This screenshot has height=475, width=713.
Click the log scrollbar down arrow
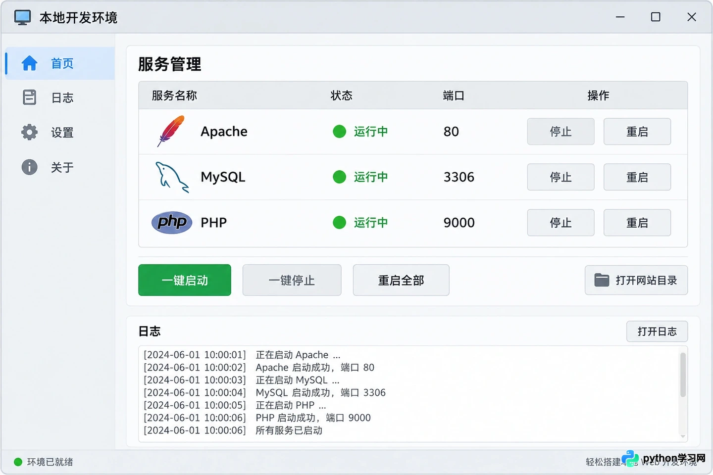683,436
